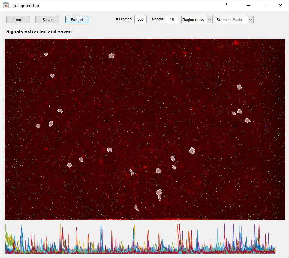Expand the Segment Mode dropdown
Image resolution: width=289 pixels, height=258 pixels.
235,20
